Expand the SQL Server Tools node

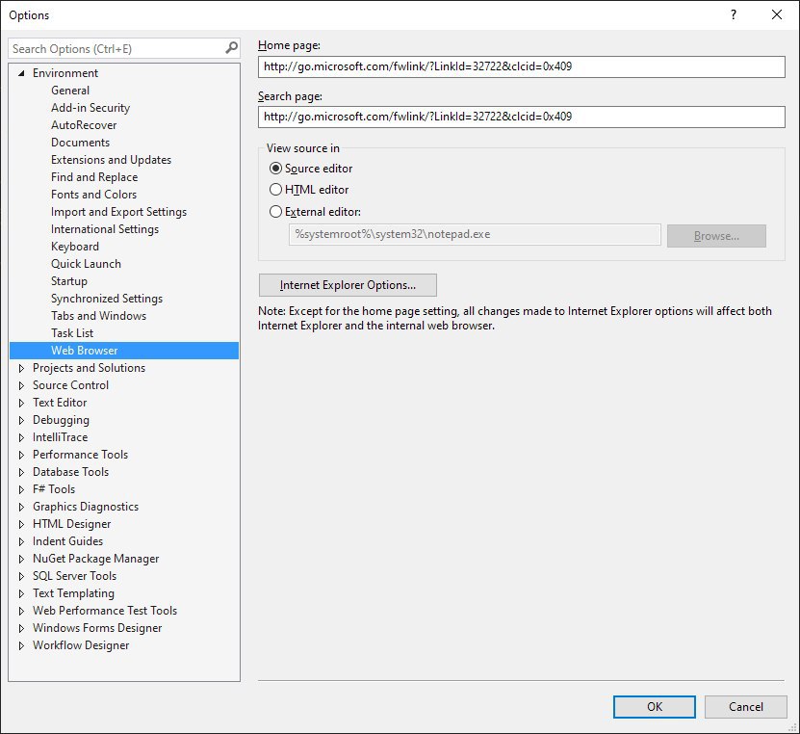(21, 576)
